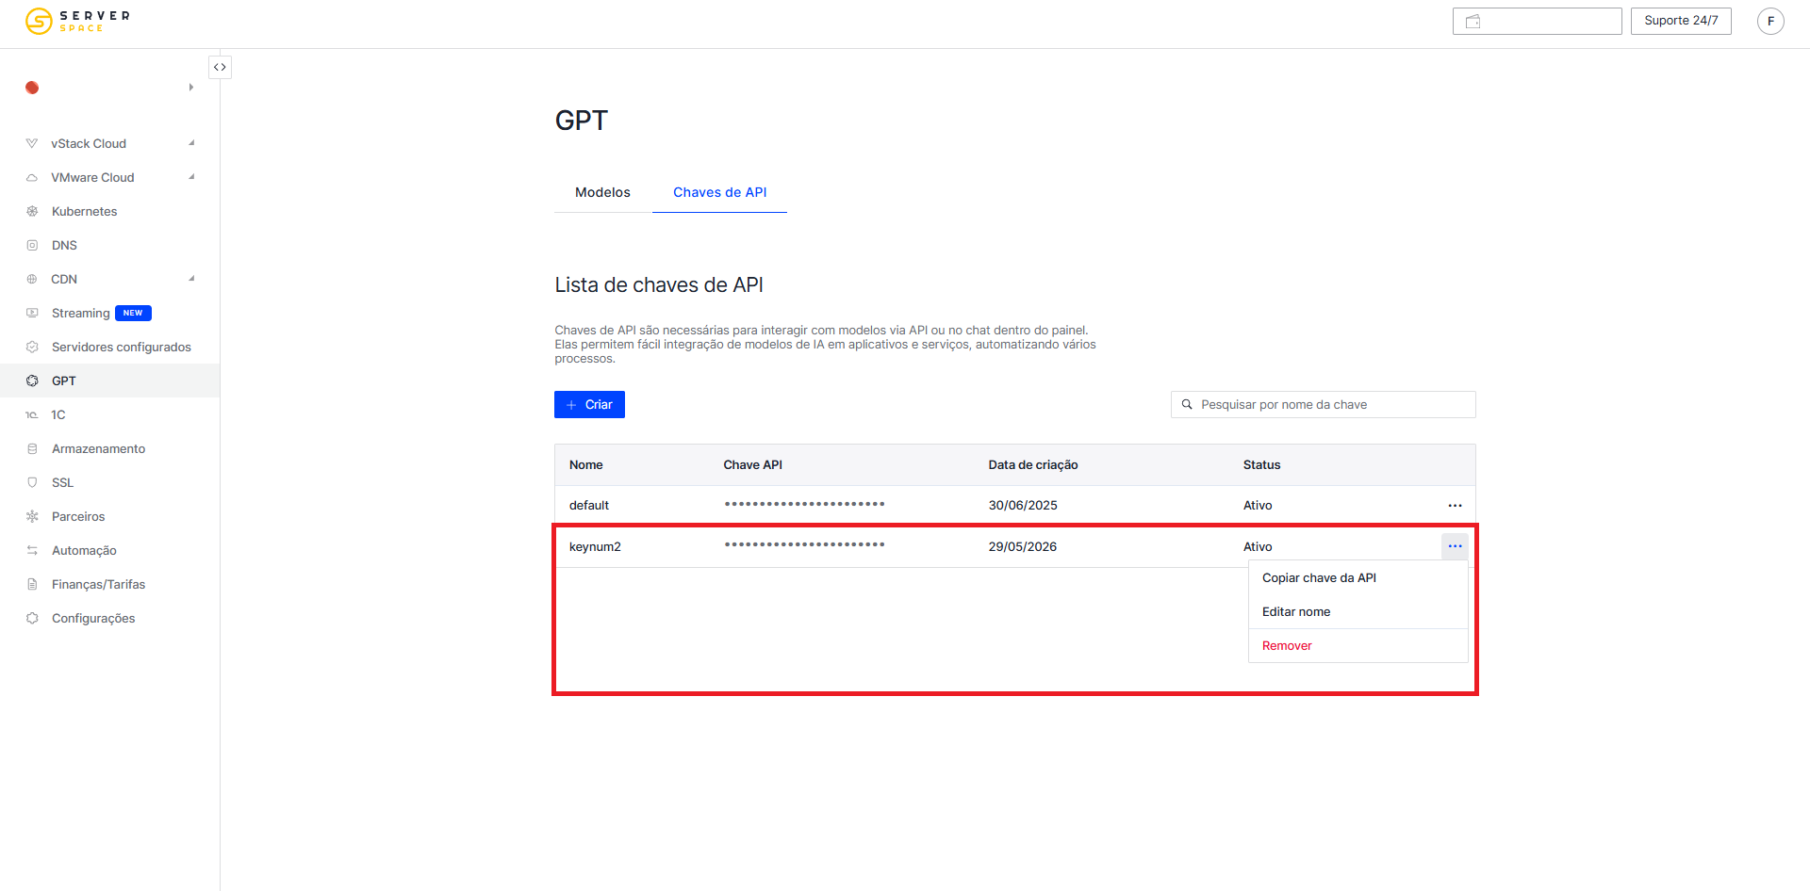Switch to the Modelos tab
Image resolution: width=1810 pixels, height=891 pixels.
coord(602,192)
